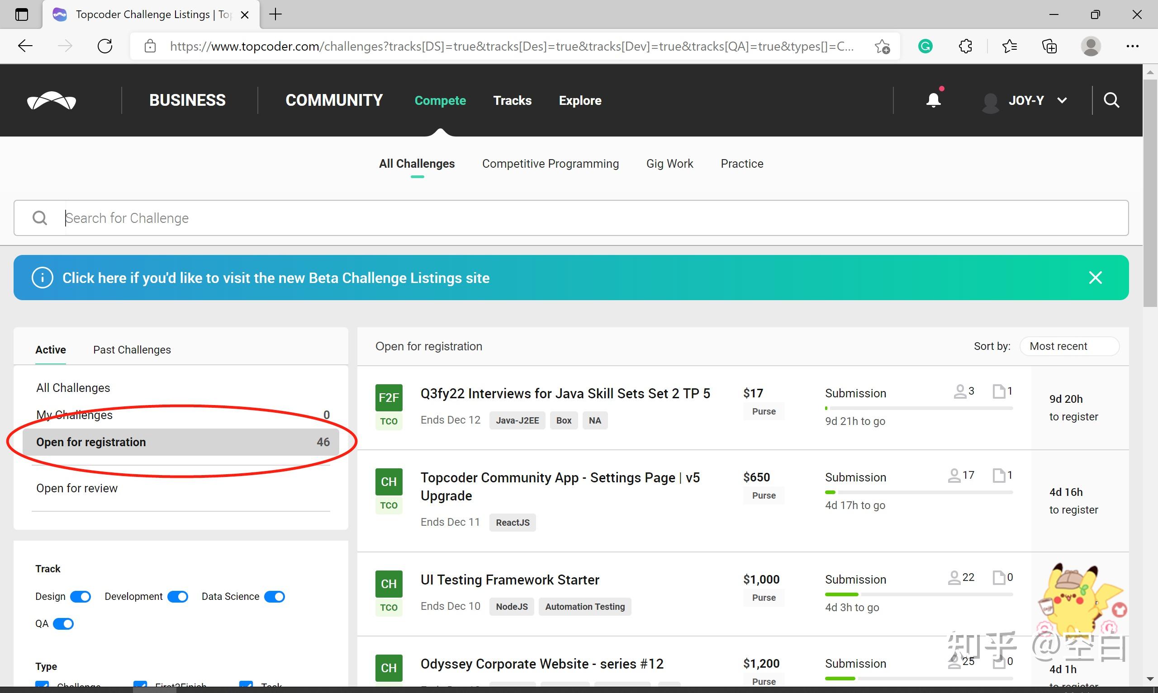Toggle the QA track switch
The image size is (1158, 693).
pyautogui.click(x=63, y=624)
